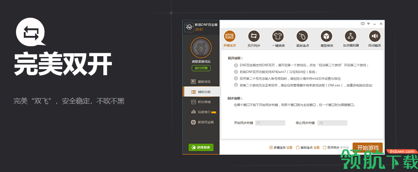This screenshot has height=172, width=418.
Task: Click the green 游戏加速 button
Action: point(201,147)
